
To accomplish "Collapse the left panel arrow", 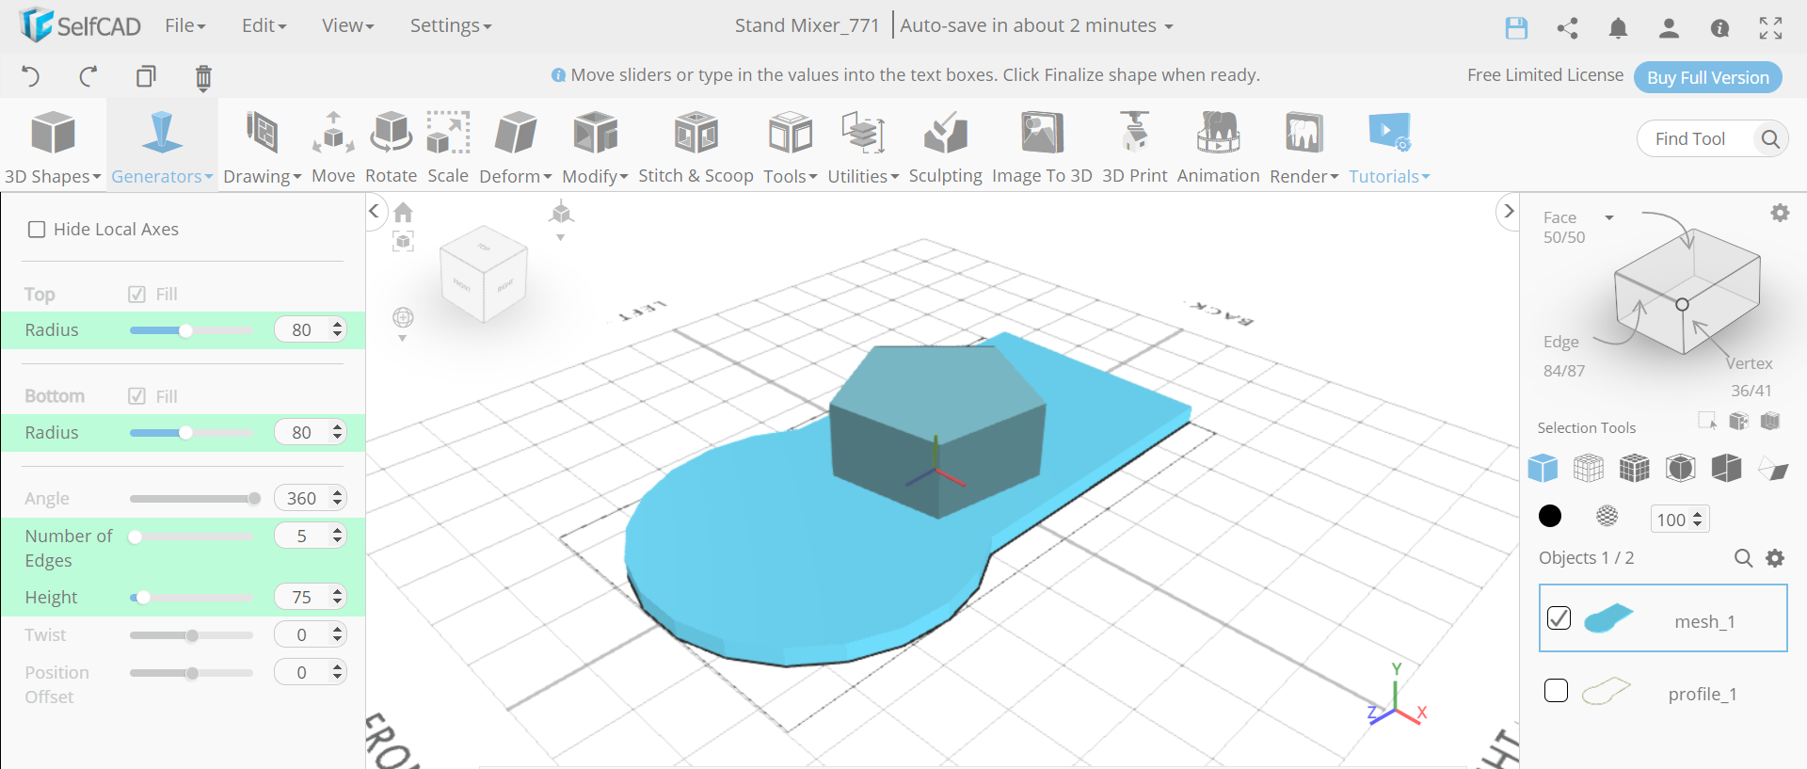I will point(375,211).
